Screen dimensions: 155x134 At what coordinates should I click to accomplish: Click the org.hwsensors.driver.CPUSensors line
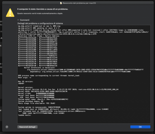[85, 70]
